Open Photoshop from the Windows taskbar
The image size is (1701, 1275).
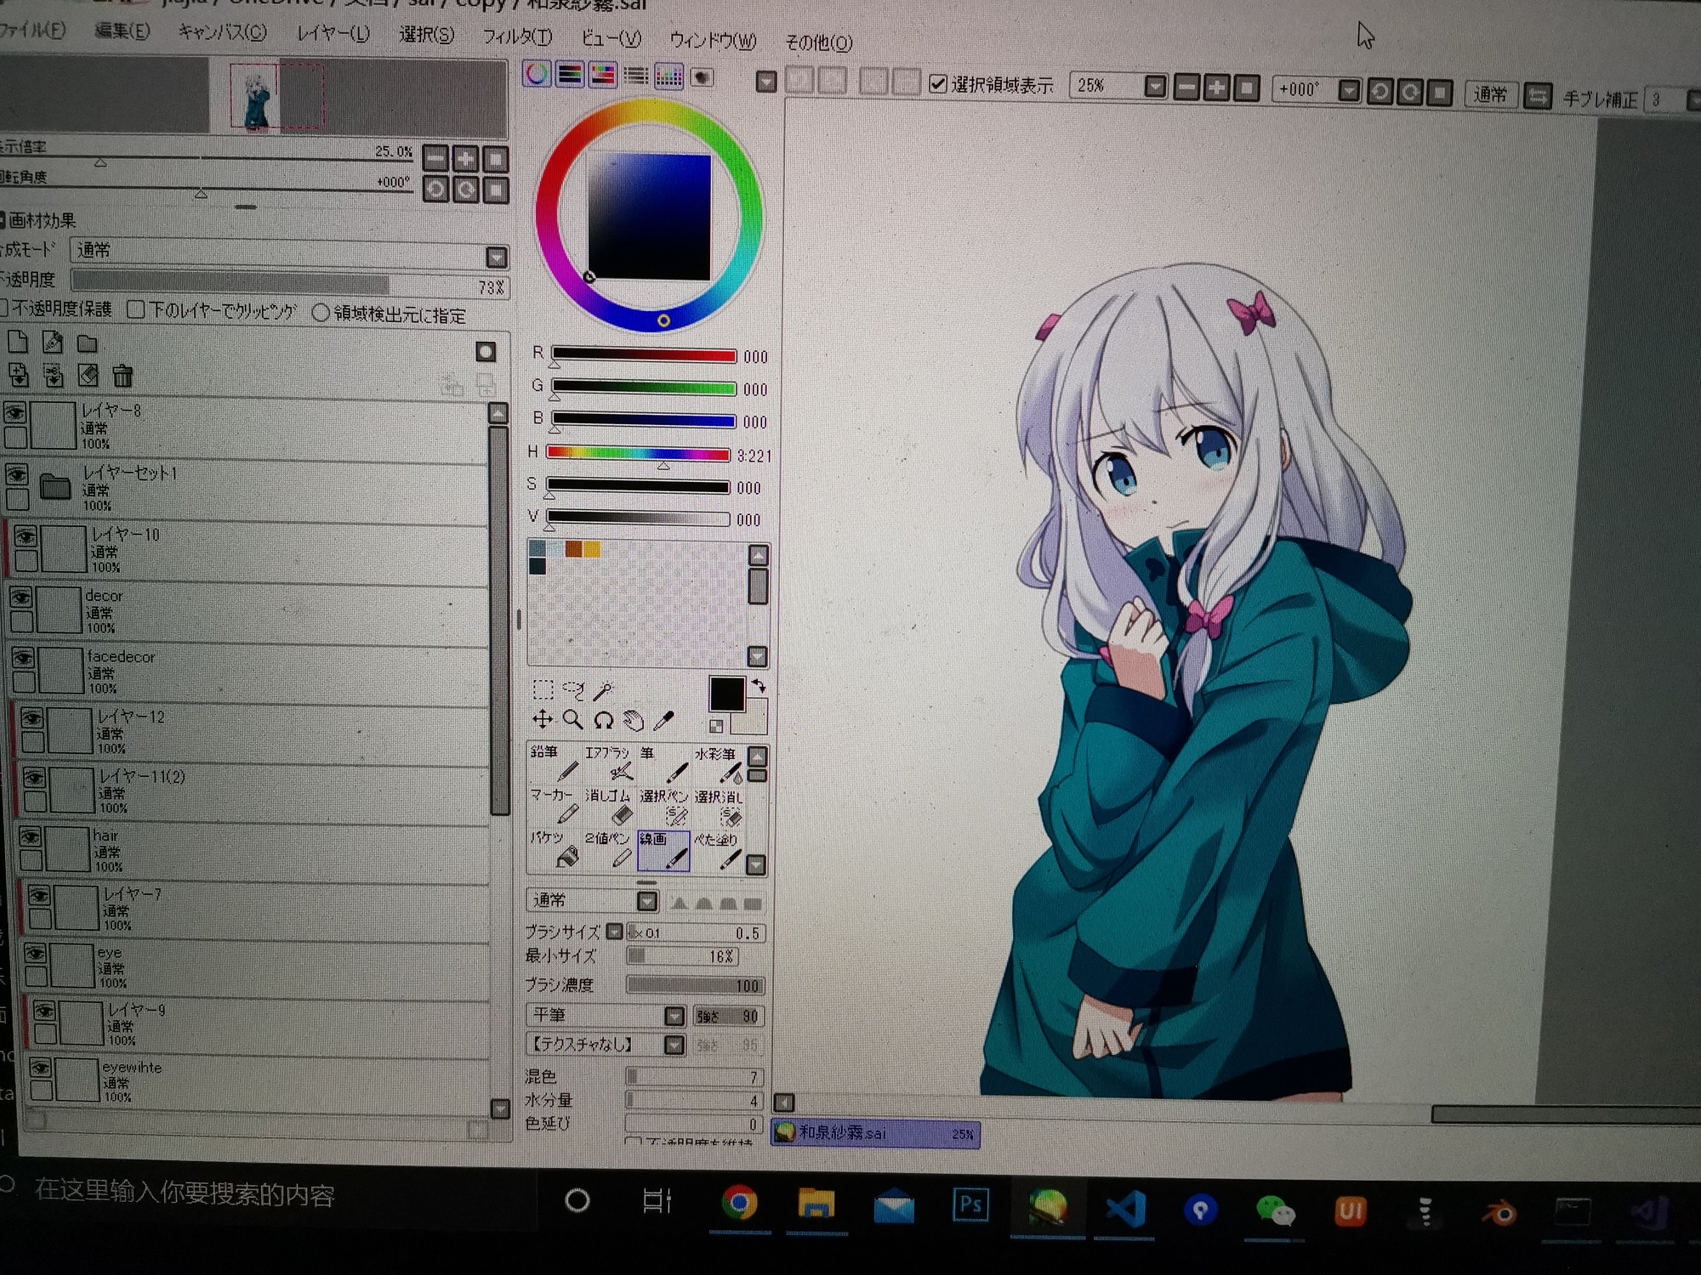[970, 1205]
